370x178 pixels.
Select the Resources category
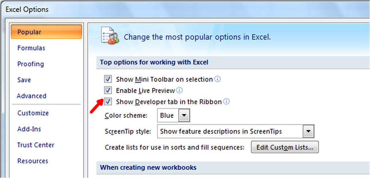point(33,161)
